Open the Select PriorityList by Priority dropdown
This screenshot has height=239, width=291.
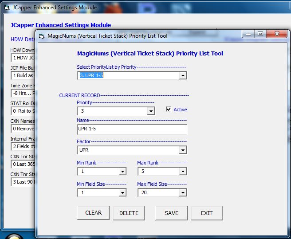[x=183, y=76]
